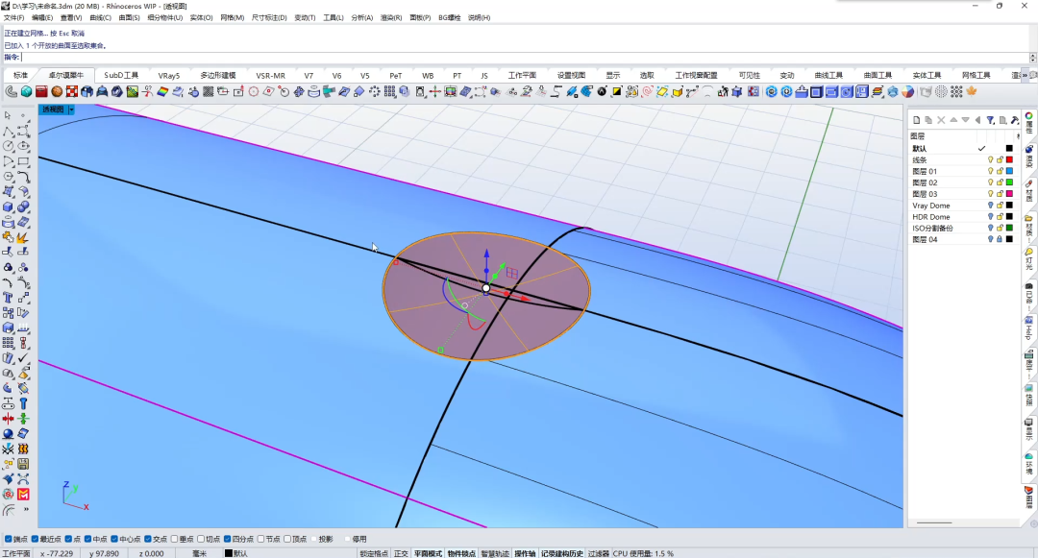Viewport: 1038px width, 558px height.
Task: Change the magenta color swatch of 图层 03
Action: pos(1009,194)
